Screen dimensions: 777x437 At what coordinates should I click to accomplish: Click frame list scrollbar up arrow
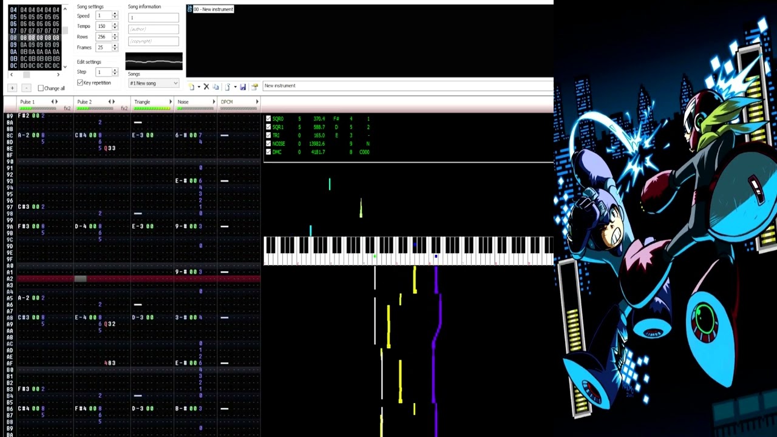pos(65,9)
